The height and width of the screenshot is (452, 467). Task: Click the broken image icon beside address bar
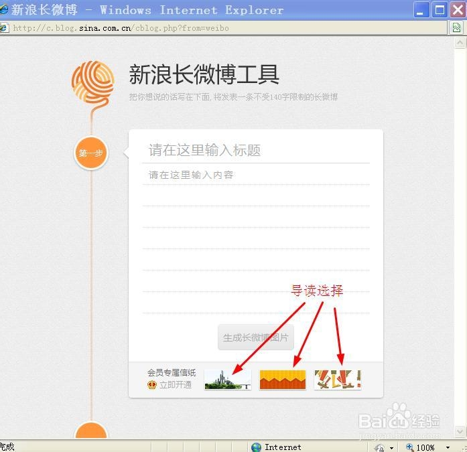pyautogui.click(x=456, y=28)
